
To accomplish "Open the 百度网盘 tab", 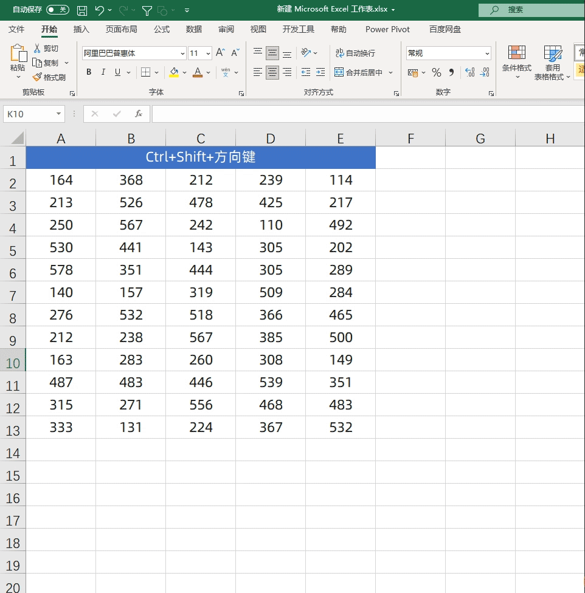I will pos(445,29).
